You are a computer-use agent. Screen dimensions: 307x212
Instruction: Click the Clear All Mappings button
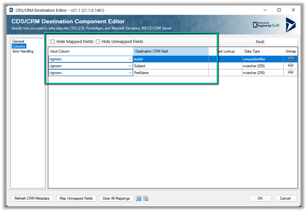(x=117, y=198)
